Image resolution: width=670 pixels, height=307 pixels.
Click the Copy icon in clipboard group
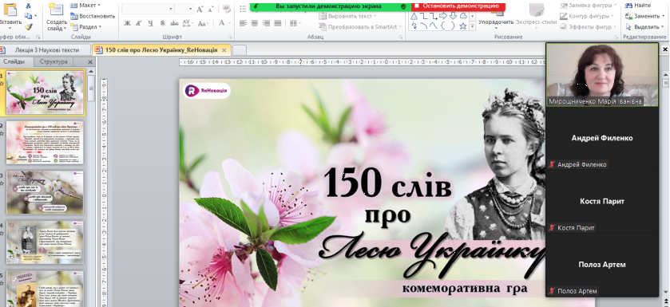pyautogui.click(x=28, y=16)
